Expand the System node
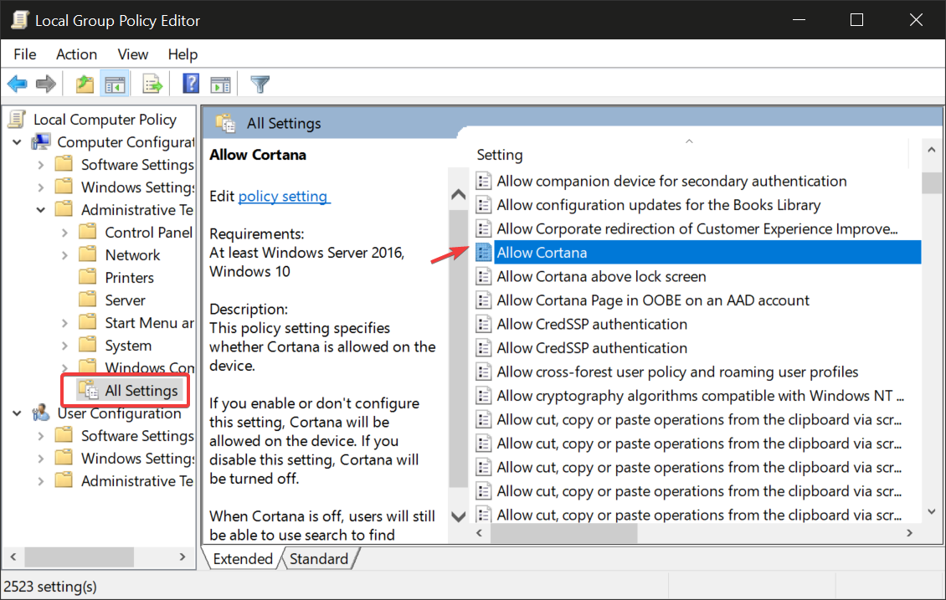This screenshot has height=600, width=946. click(x=64, y=346)
